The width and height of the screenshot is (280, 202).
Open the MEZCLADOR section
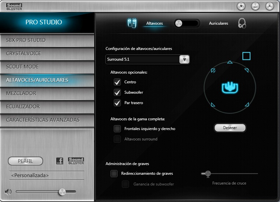(47, 93)
